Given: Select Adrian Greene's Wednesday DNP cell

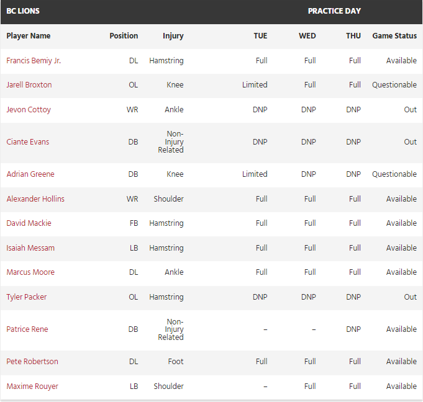Looking at the screenshot, I should (308, 174).
